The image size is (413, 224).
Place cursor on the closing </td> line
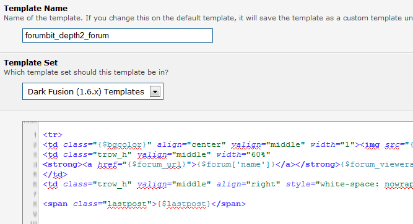coord(55,175)
